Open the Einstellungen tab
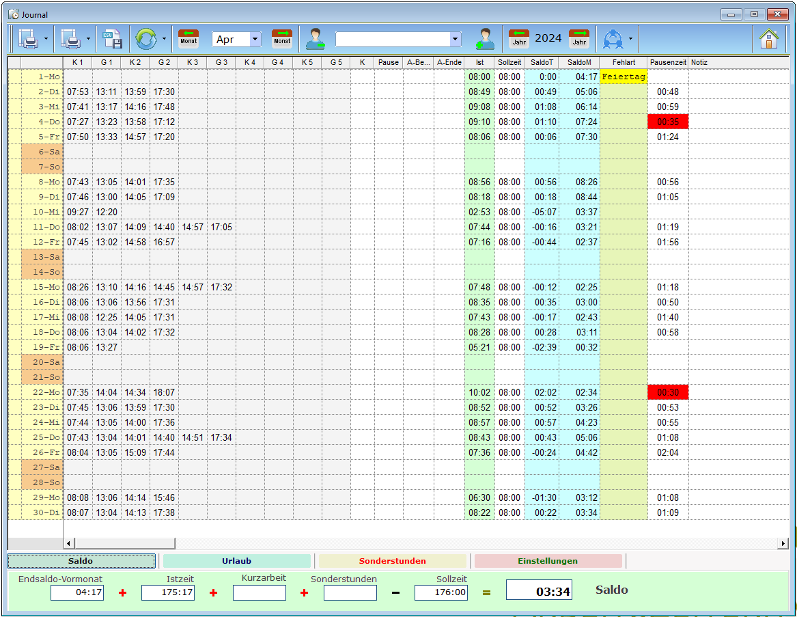The image size is (797, 617). tap(548, 561)
